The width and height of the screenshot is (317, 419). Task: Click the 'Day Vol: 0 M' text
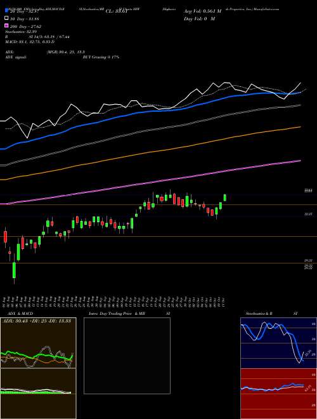(x=199, y=18)
